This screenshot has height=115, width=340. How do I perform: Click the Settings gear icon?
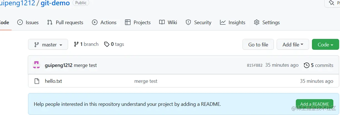[x=257, y=22]
